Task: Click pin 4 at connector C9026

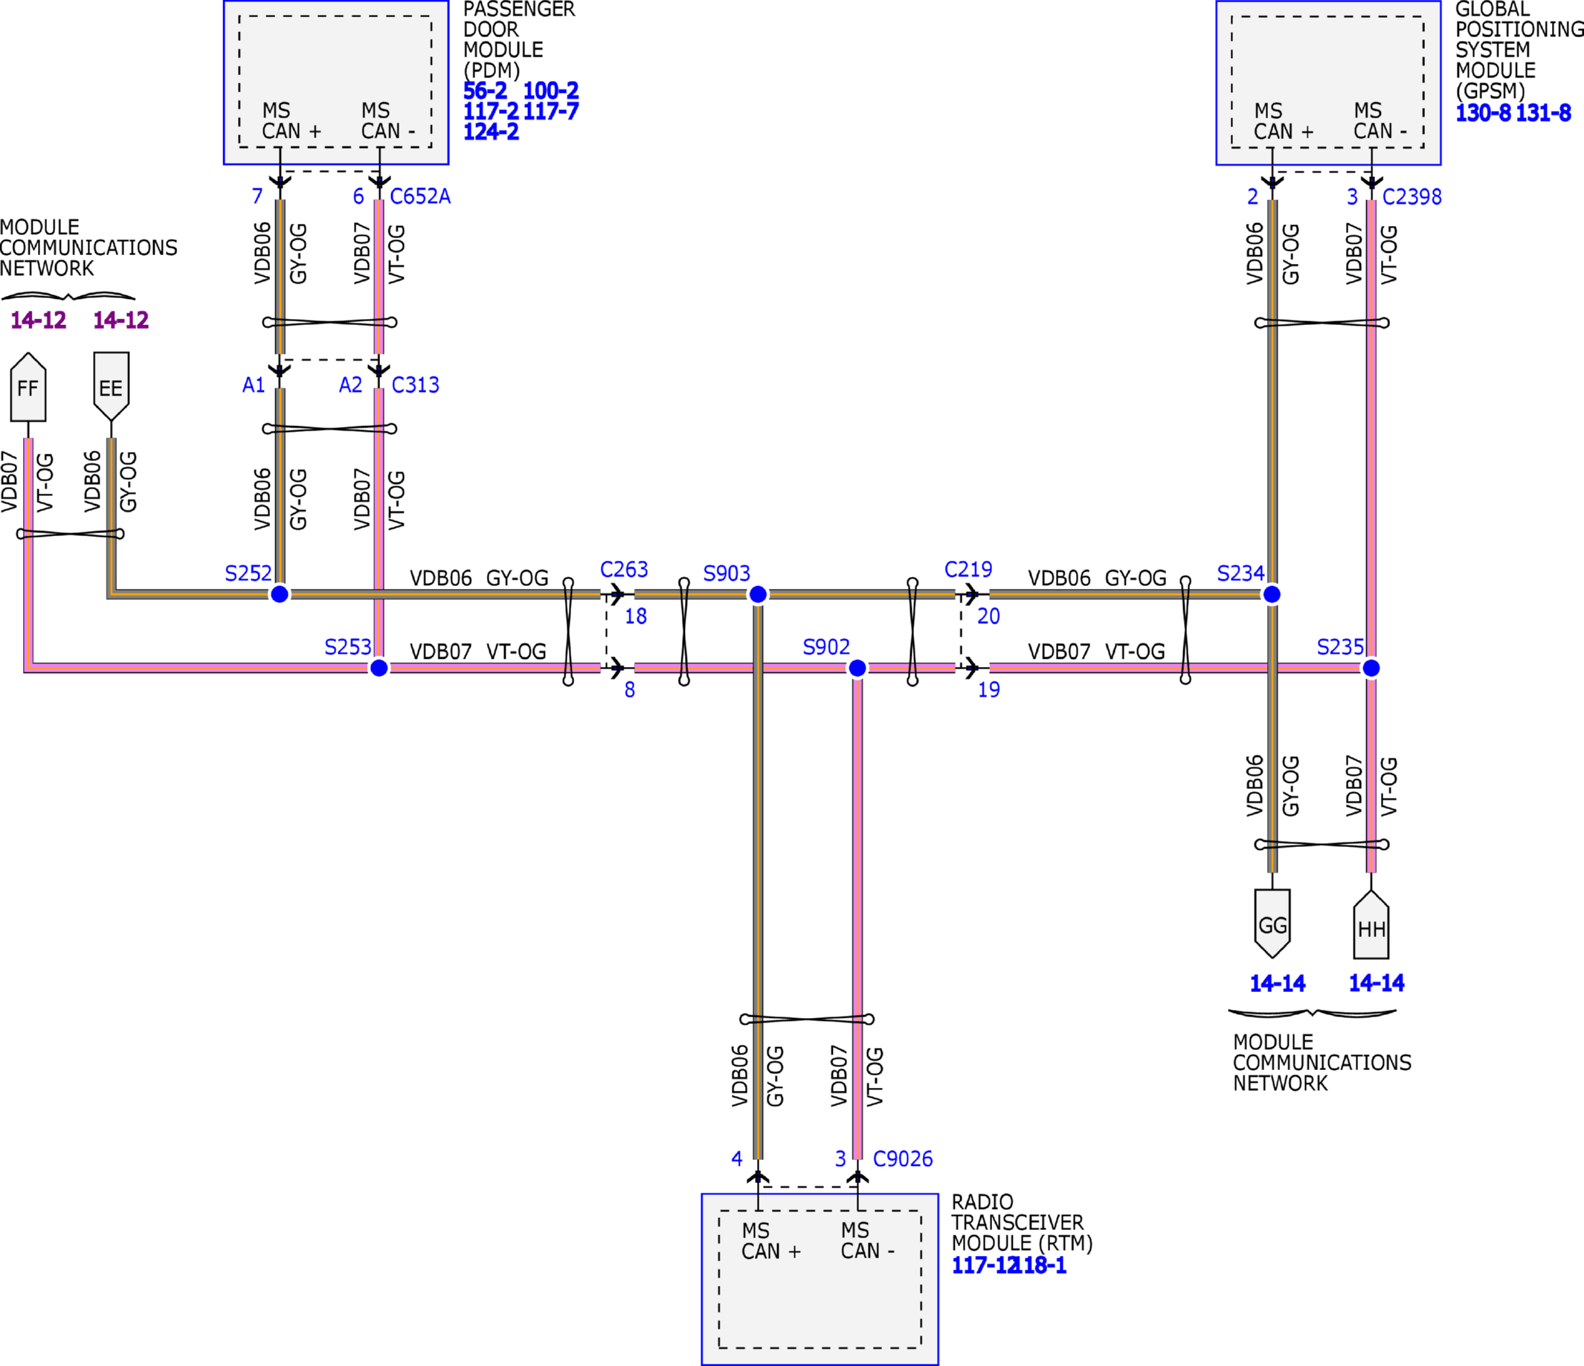Action: (736, 1159)
